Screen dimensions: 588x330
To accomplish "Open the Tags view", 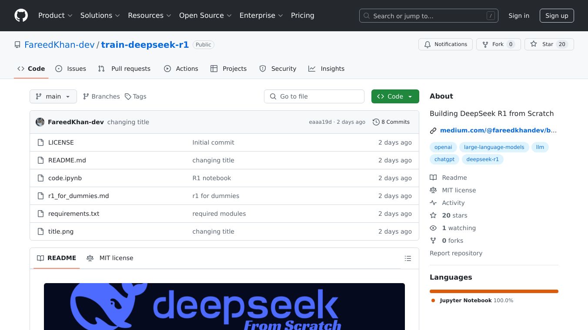I will (135, 96).
